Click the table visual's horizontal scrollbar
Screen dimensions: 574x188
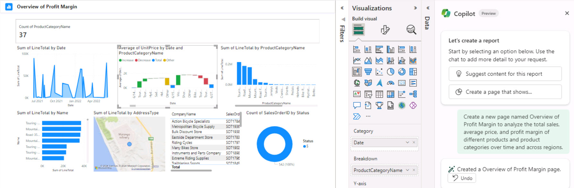[x=191, y=171]
